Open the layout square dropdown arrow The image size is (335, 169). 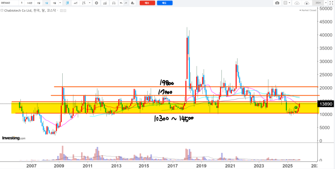(x=289, y=3)
